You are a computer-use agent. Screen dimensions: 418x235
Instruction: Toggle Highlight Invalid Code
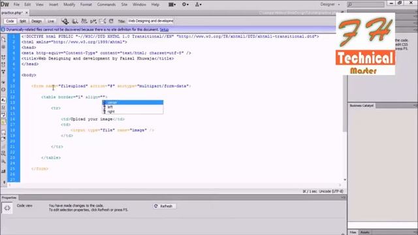[x=3, y=107]
